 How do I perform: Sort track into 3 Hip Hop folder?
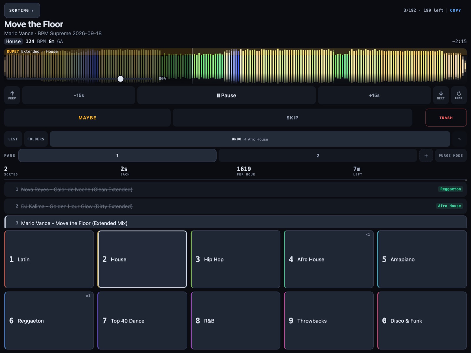click(235, 259)
